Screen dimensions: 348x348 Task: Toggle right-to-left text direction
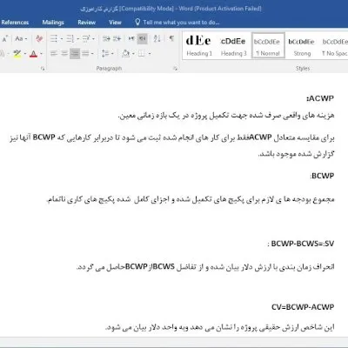point(143,38)
